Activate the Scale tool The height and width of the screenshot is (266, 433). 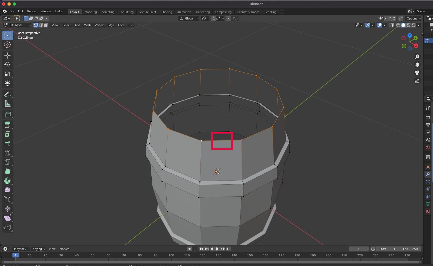click(x=7, y=74)
